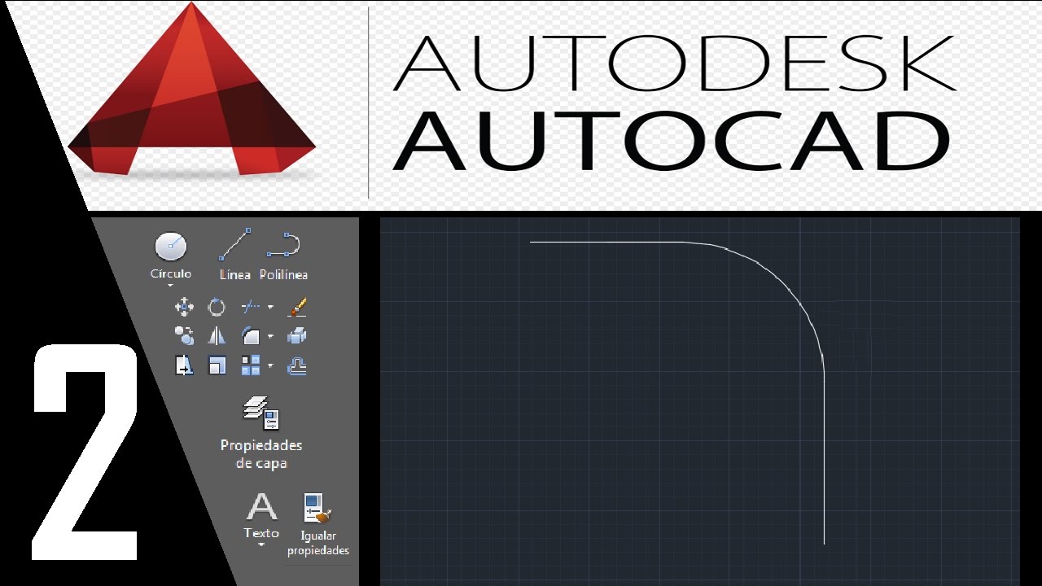Image resolution: width=1042 pixels, height=586 pixels.
Task: Select the horizontal line segment in drawing
Action: point(606,242)
